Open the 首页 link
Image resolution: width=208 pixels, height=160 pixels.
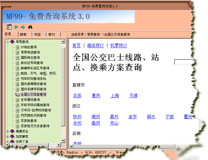click(x=77, y=46)
